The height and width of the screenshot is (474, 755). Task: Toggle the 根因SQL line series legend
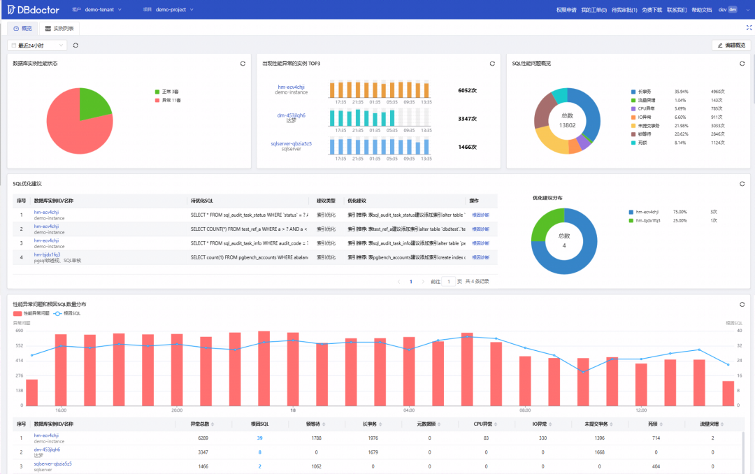click(x=67, y=314)
